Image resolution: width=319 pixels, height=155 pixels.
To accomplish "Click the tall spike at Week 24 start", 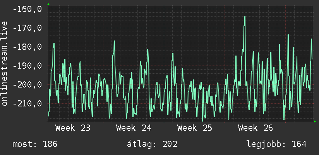I will click(115, 41).
